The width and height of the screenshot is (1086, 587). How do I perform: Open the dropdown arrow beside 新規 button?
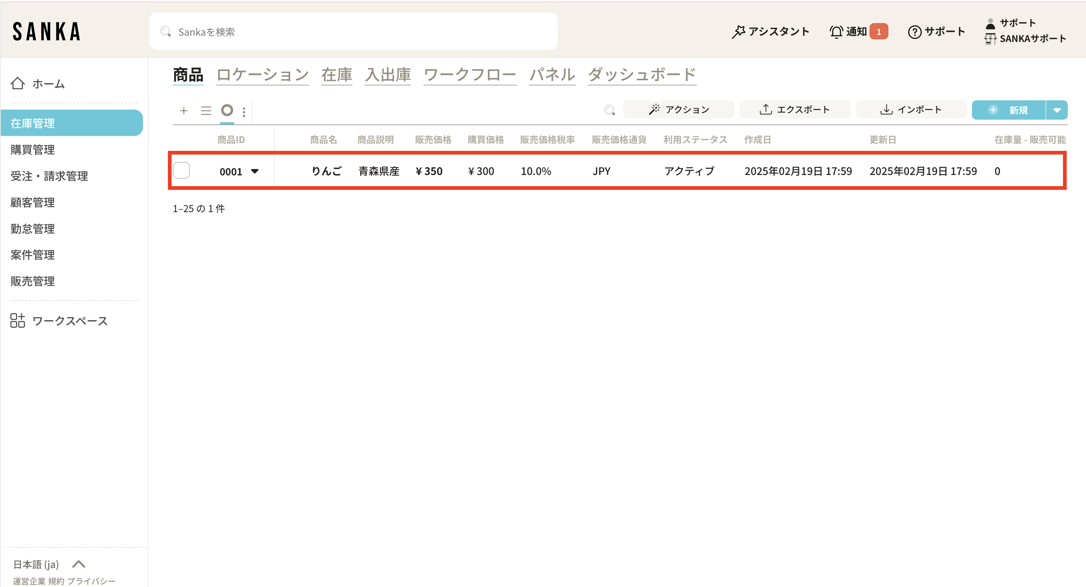[x=1057, y=110]
